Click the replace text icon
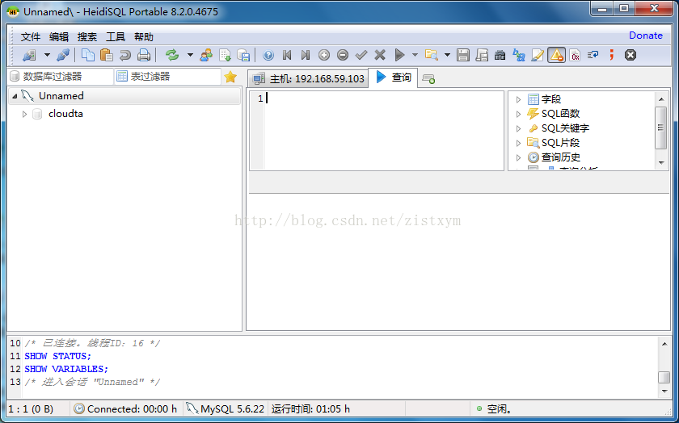This screenshot has width=679, height=423. (519, 55)
